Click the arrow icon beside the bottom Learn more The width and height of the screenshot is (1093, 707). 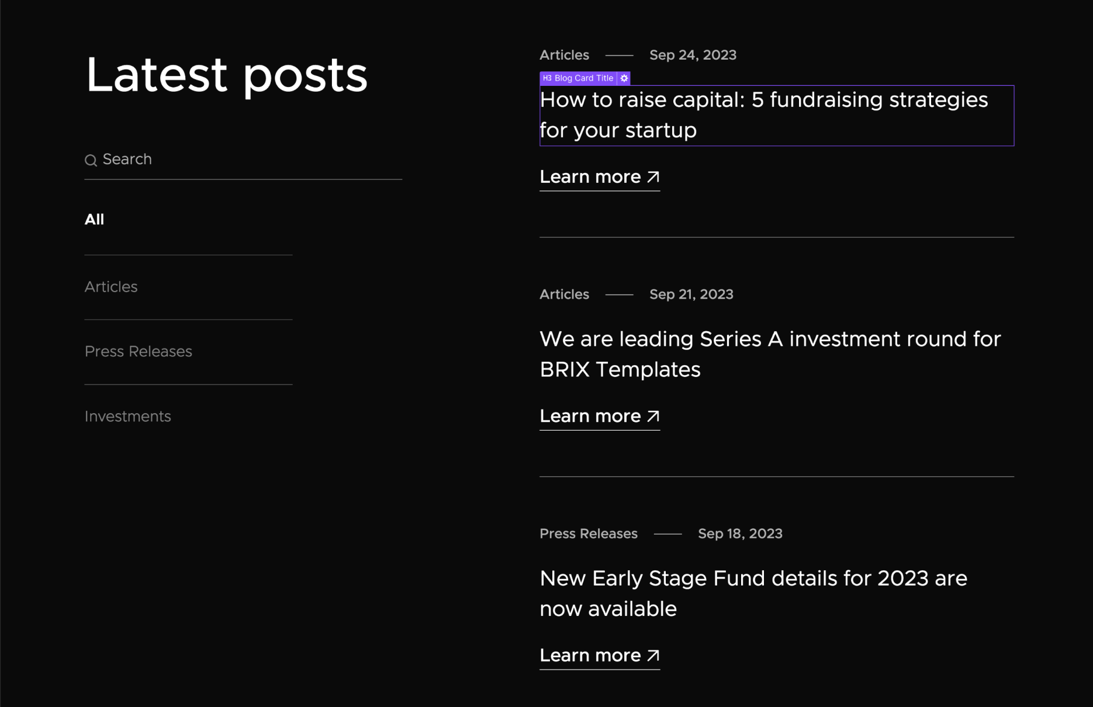tap(653, 654)
